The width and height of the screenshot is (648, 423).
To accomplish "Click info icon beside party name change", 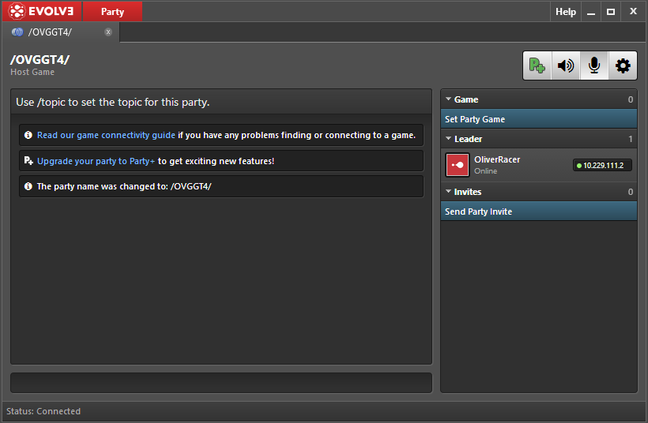I will 28,186.
